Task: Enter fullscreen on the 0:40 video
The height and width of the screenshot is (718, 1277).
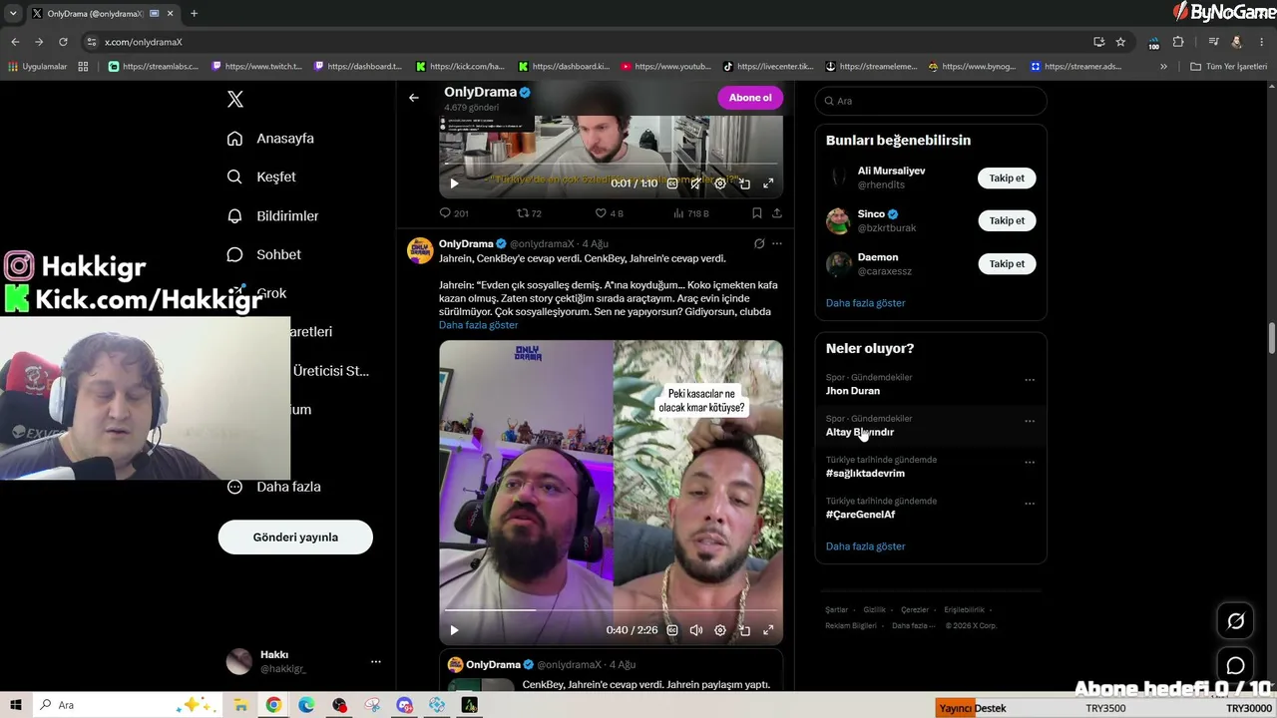Action: click(x=768, y=630)
